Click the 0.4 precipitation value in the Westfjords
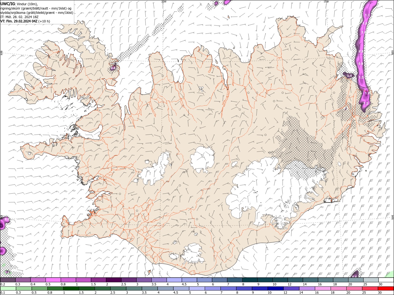Image resolution: width=394 pixels, height=295 pixels. click(x=113, y=68)
